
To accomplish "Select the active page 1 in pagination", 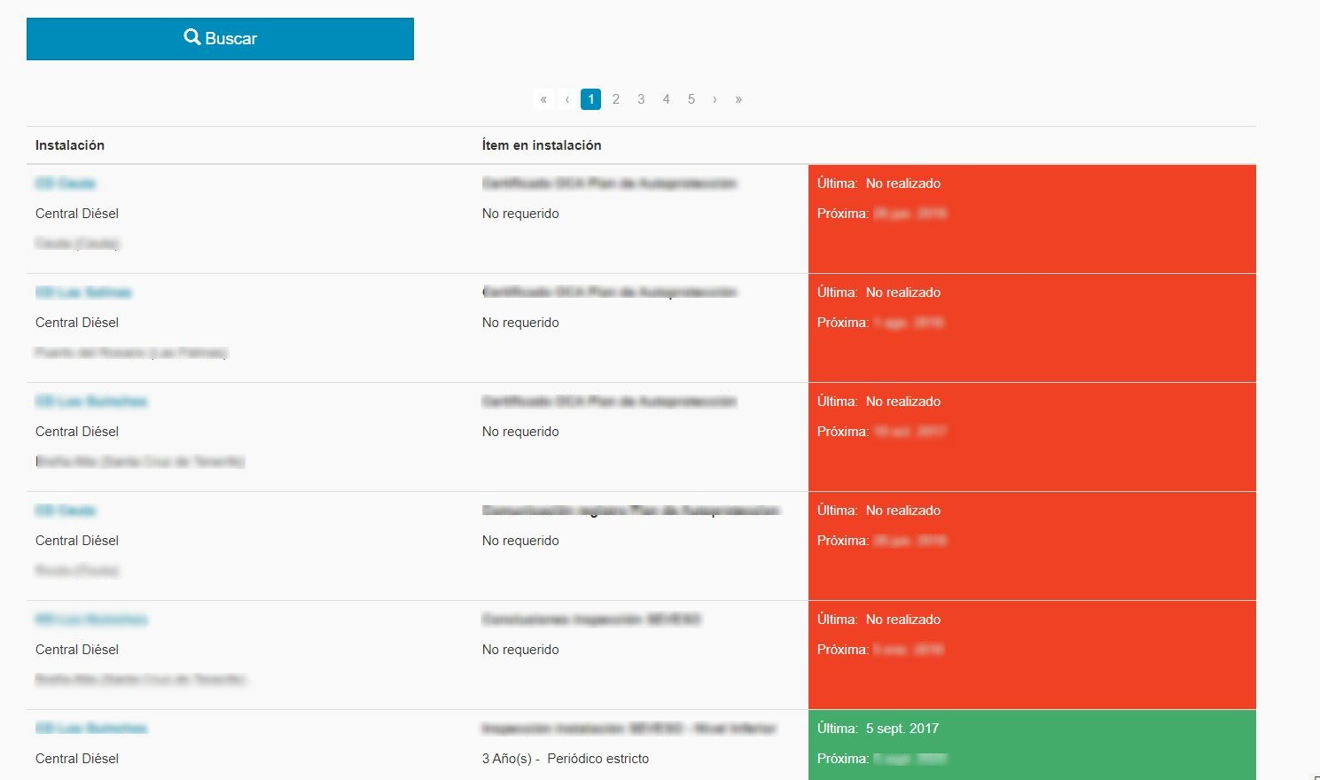I will [x=591, y=99].
